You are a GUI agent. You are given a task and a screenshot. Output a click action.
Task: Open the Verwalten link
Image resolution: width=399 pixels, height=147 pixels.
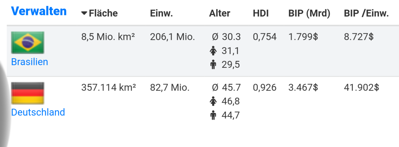[39, 11]
